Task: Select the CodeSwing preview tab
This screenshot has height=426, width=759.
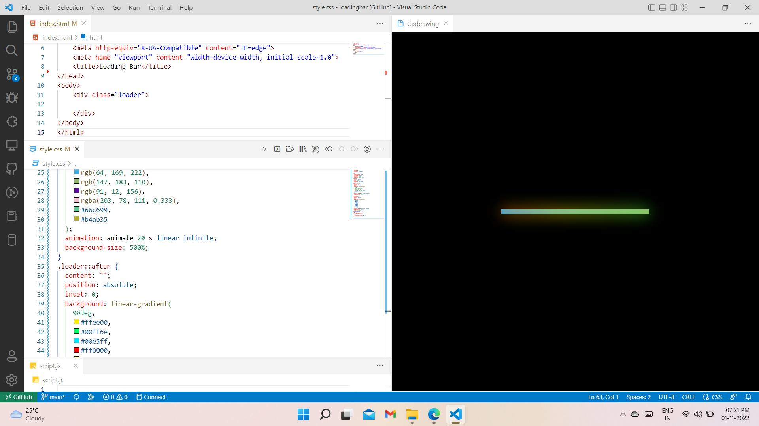Action: tap(423, 24)
